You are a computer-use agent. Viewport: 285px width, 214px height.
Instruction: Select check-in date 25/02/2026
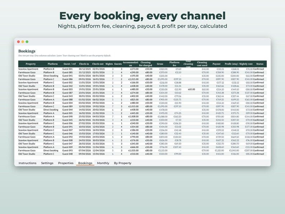click(x=85, y=117)
